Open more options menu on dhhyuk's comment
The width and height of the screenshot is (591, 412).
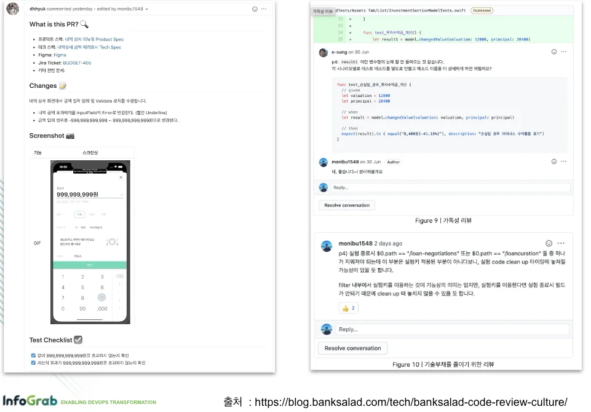pyautogui.click(x=264, y=9)
